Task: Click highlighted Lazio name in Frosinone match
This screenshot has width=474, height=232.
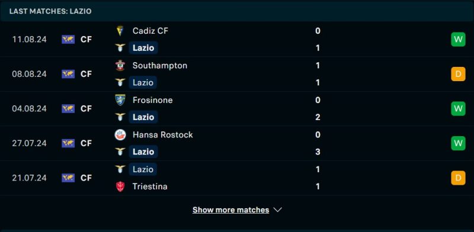Action: click(x=143, y=117)
